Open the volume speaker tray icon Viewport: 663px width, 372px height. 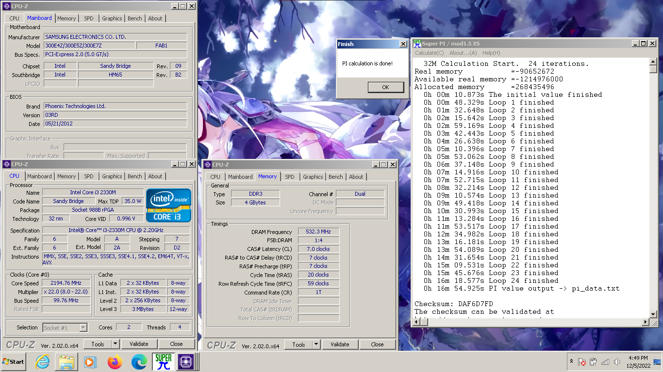[617, 362]
